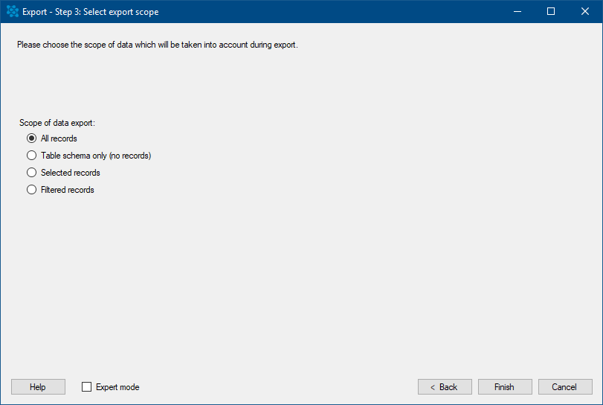
Task: Enable the Expert mode checkbox
Action: pos(86,387)
